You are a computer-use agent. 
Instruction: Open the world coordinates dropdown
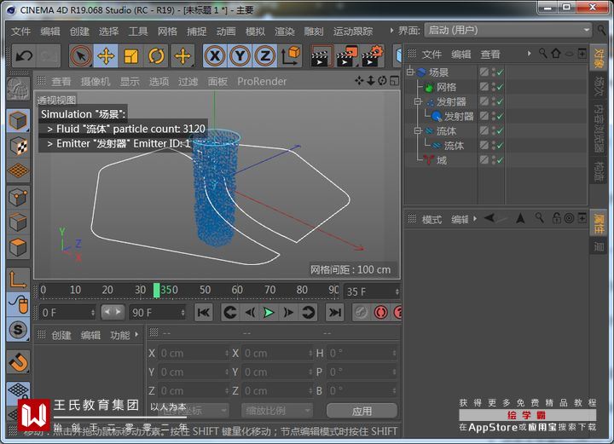[x=194, y=411]
